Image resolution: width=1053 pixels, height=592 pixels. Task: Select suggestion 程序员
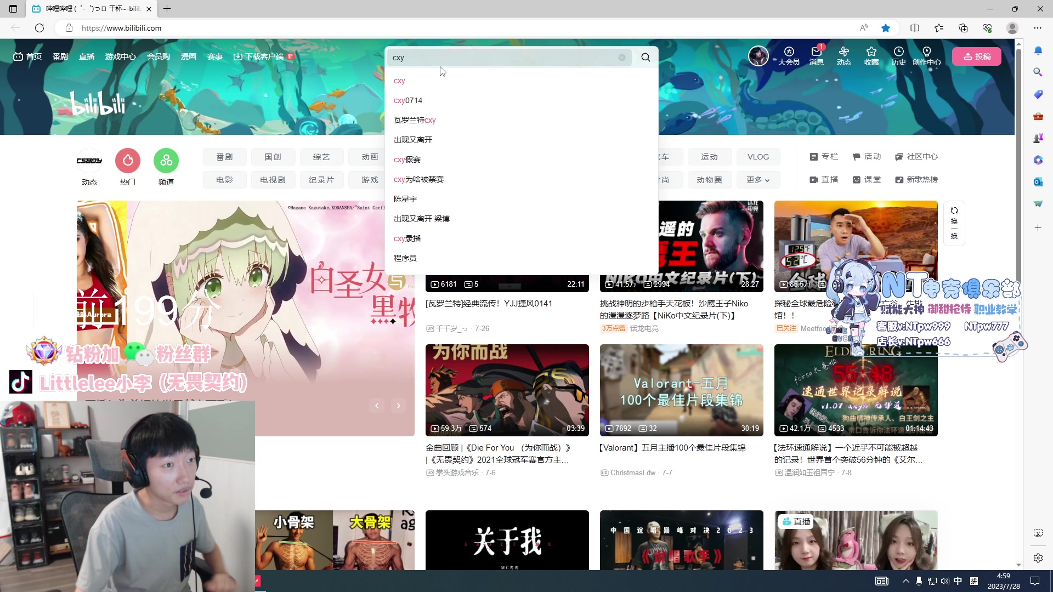521,258
